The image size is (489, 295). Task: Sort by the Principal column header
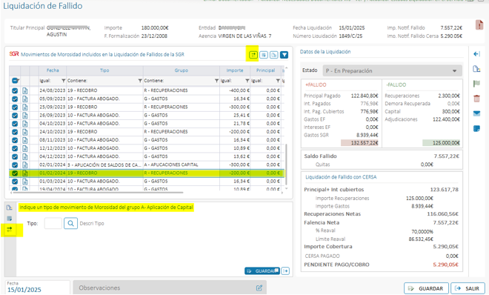coord(265,70)
